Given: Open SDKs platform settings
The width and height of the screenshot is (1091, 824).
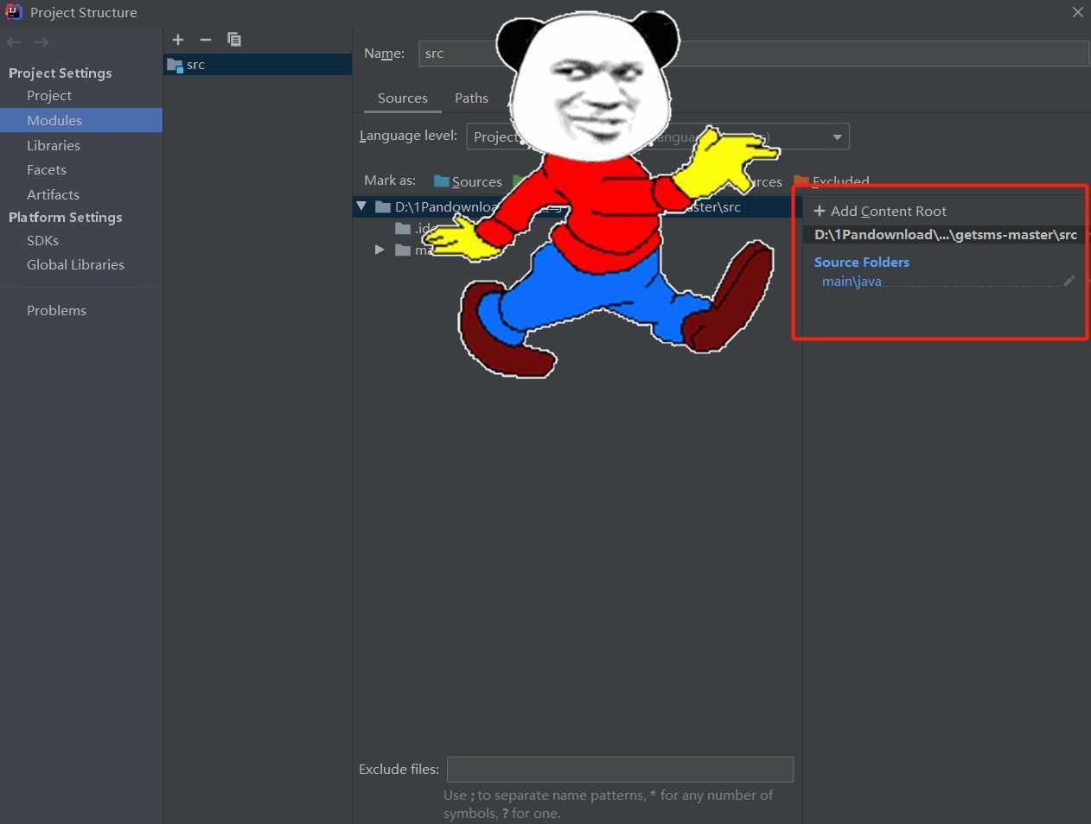Looking at the screenshot, I should coord(43,241).
